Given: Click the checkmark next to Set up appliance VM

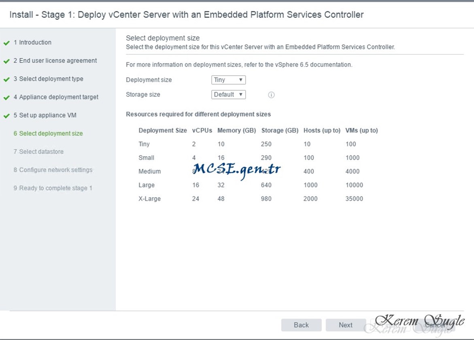Looking at the screenshot, I should point(6,116).
